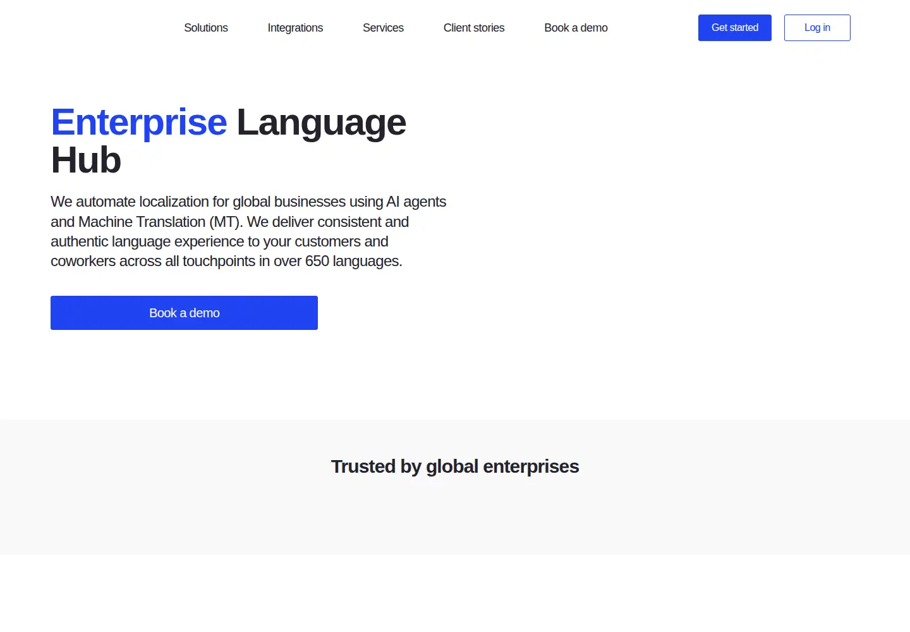Click the Trusted by global enterprises heading
The image size is (910, 632).
coord(455,466)
